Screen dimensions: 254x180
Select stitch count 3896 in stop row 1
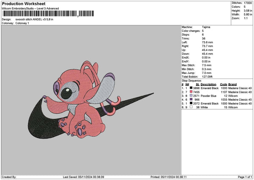[x=196, y=88]
